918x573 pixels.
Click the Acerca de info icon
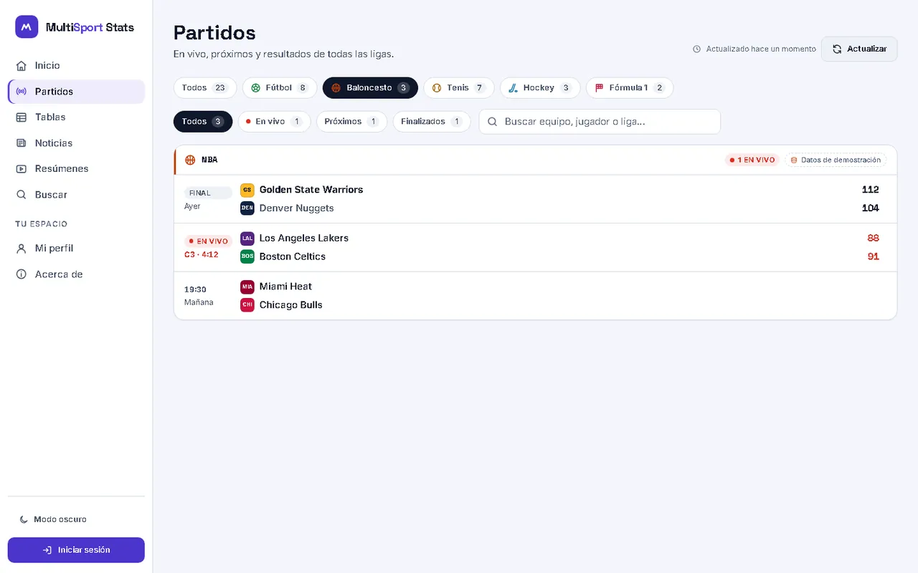click(x=22, y=274)
